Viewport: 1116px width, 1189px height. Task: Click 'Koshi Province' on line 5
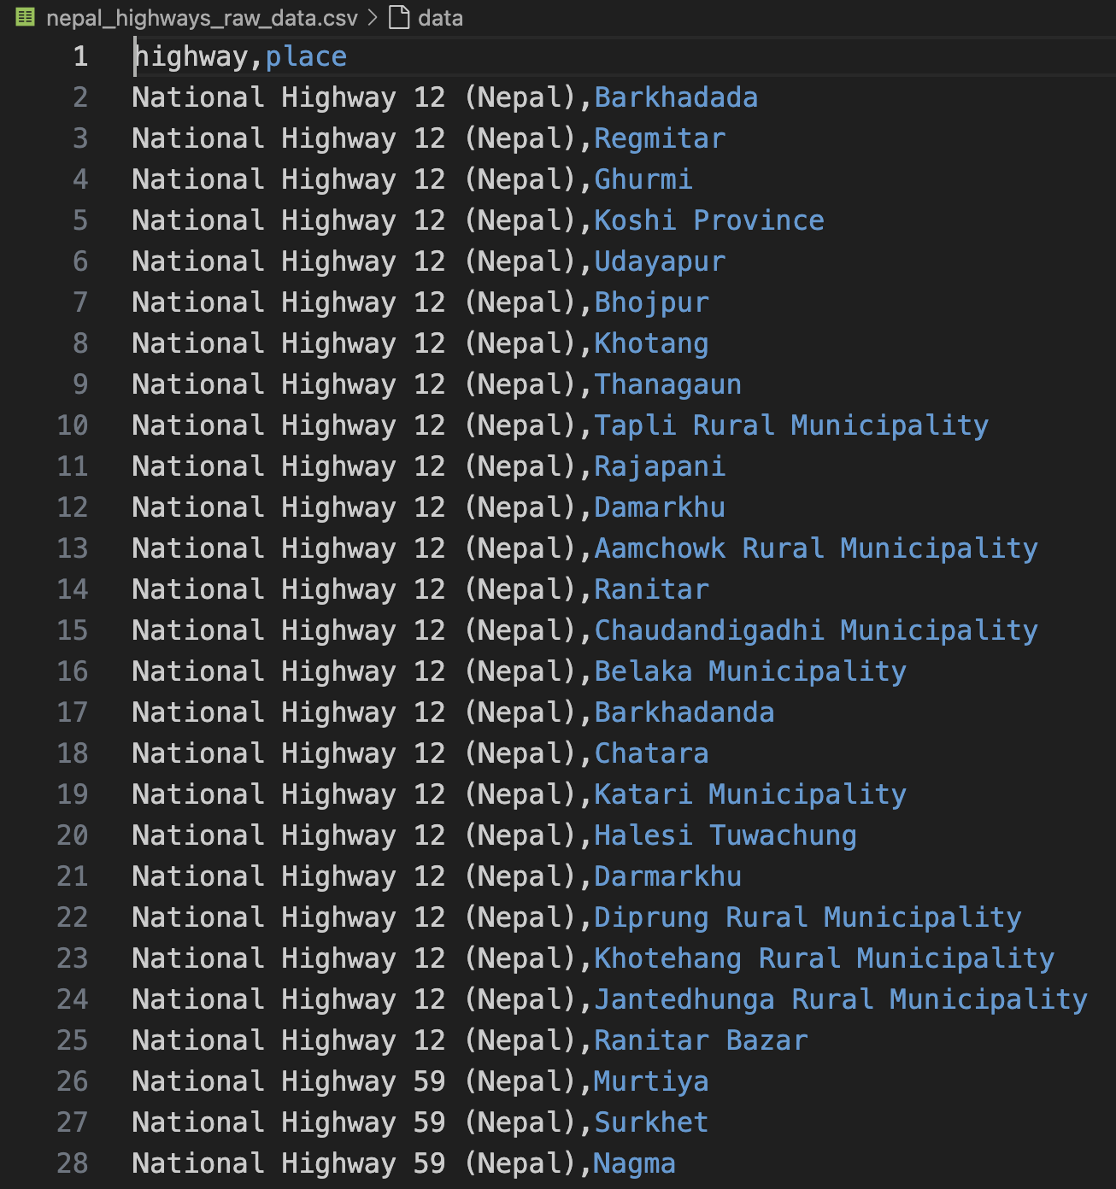coord(709,220)
